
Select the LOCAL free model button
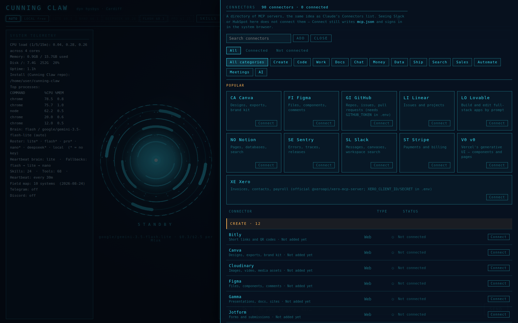tap(35, 19)
